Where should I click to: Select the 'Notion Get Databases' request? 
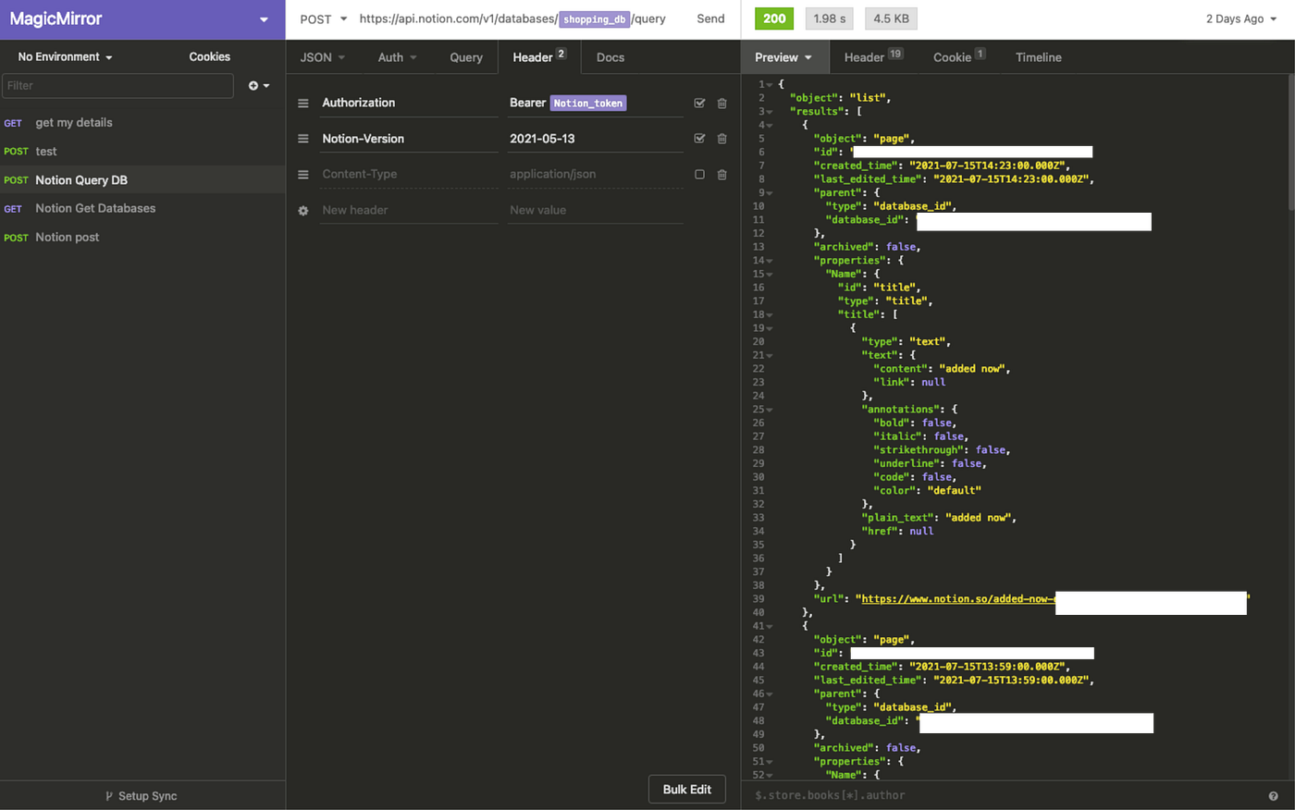tap(142, 209)
